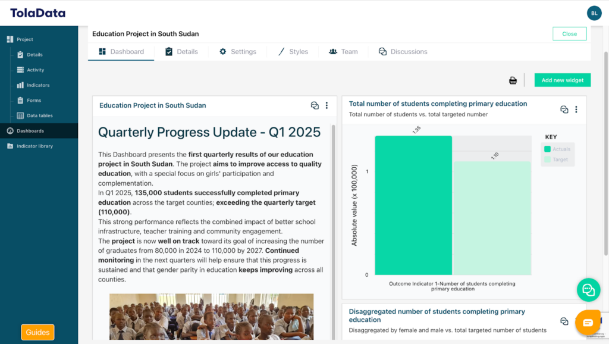Switch to the Settings tab

[x=238, y=52]
